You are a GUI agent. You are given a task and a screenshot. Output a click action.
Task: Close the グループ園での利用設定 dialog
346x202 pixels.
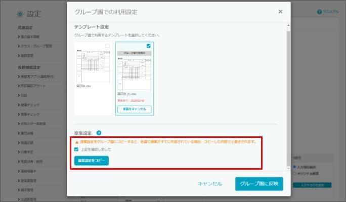pos(280,11)
